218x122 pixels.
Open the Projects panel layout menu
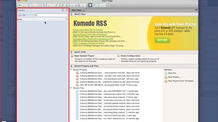63,10
